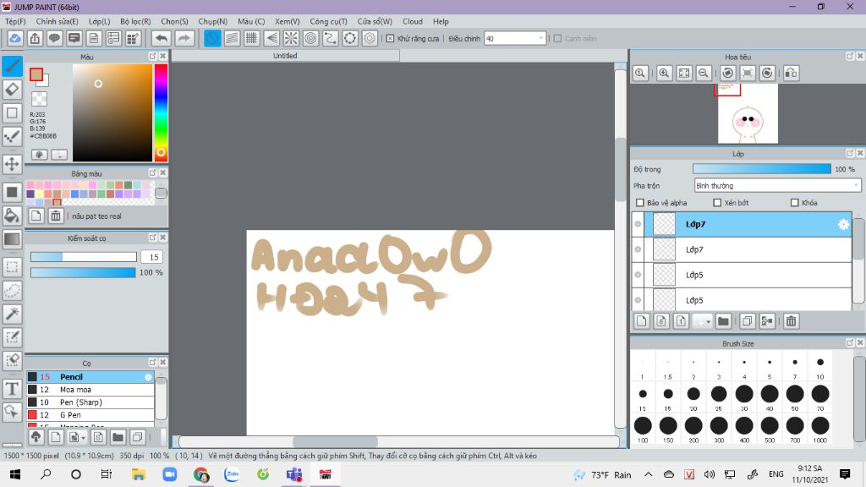This screenshot has height=487, width=866.
Task: Select the Brush tool in left toolbar
Action: 12,66
